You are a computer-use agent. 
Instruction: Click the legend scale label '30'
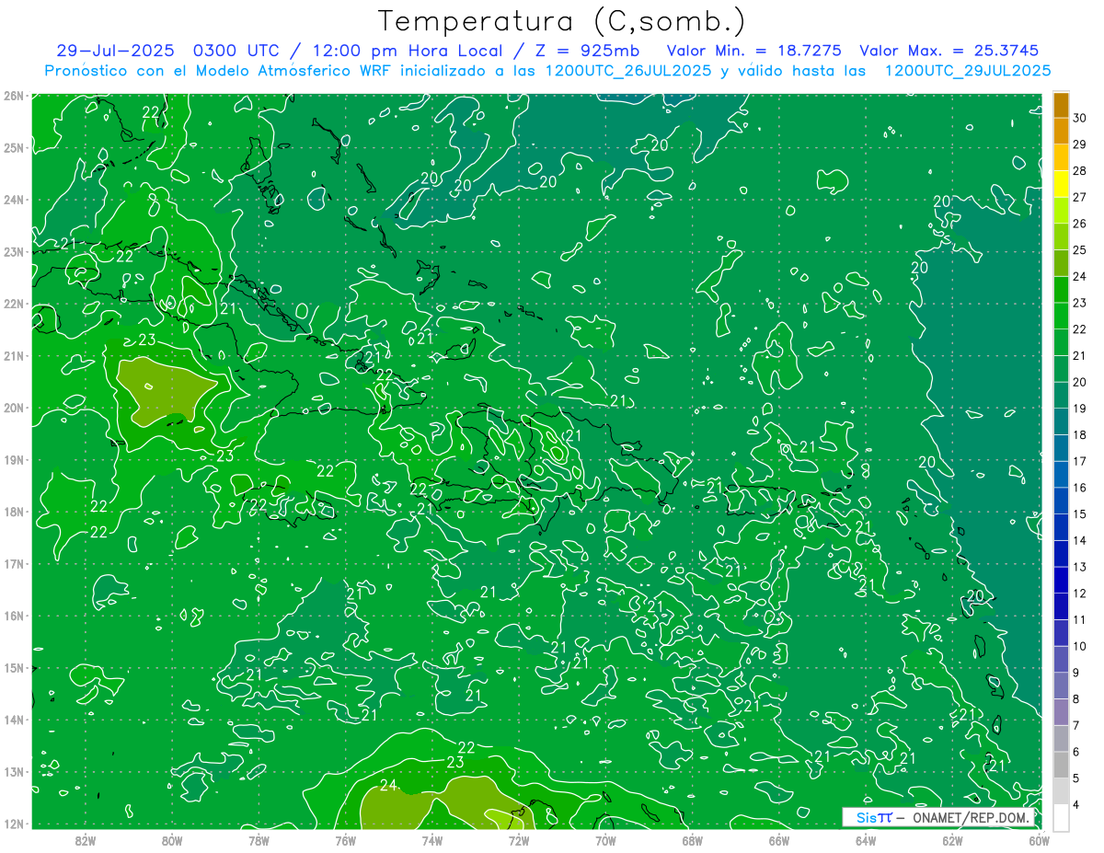point(1079,118)
